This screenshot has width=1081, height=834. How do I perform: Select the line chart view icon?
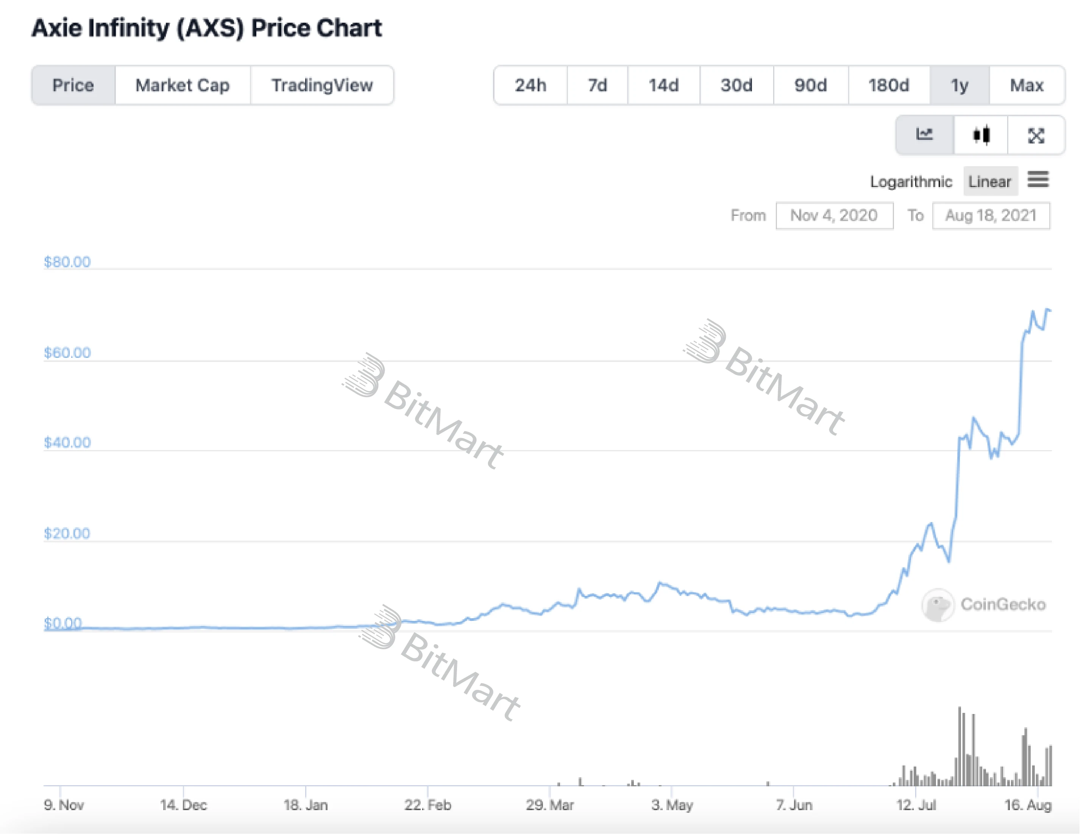(x=924, y=135)
